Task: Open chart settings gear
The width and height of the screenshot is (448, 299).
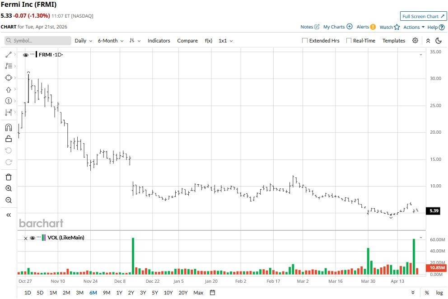Action: pyautogui.click(x=415, y=40)
